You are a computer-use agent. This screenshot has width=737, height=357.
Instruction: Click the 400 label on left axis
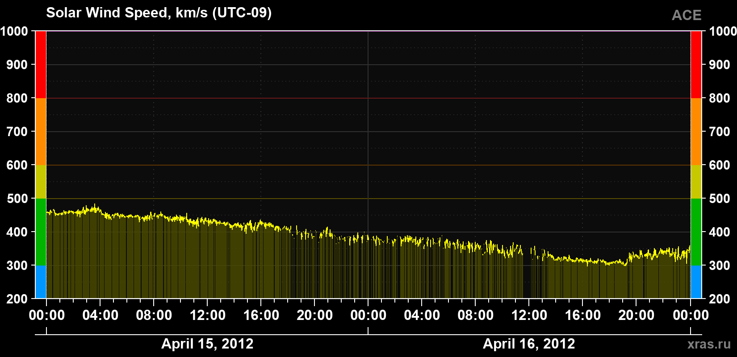(17, 232)
